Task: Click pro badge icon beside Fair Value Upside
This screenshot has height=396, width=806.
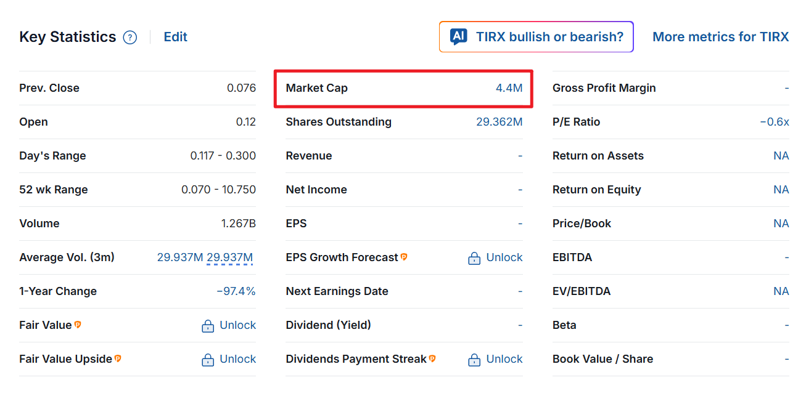Action: tap(118, 358)
